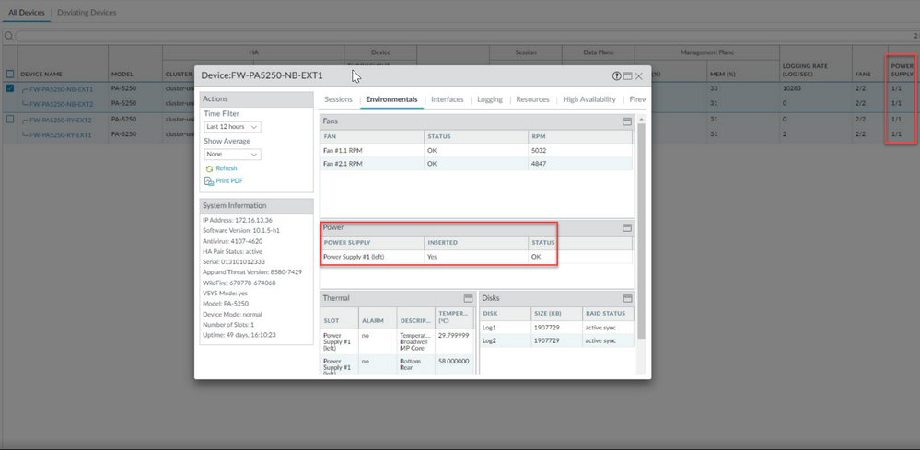
Task: Sort by FANS column header
Action: pos(862,75)
